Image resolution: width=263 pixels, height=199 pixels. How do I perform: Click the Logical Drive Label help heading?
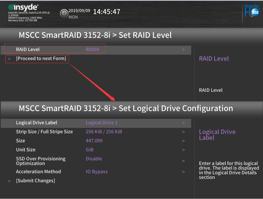pos(217,135)
